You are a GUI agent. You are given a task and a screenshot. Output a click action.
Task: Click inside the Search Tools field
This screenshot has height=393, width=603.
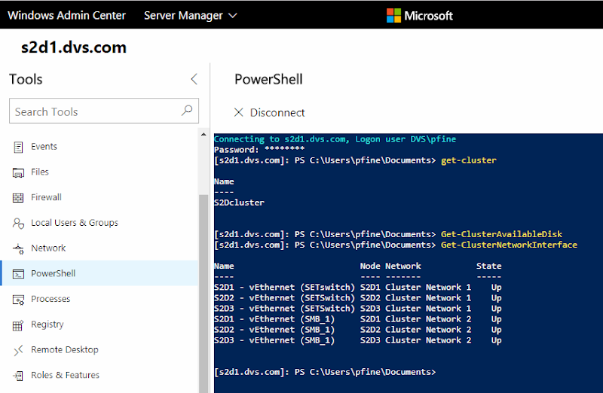(x=104, y=111)
